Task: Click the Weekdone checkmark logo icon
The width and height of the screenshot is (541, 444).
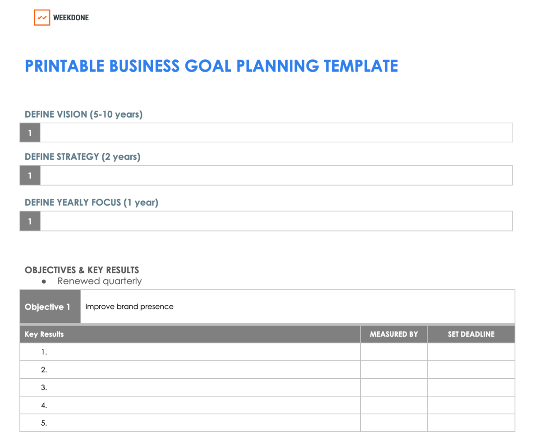Action: [42, 18]
